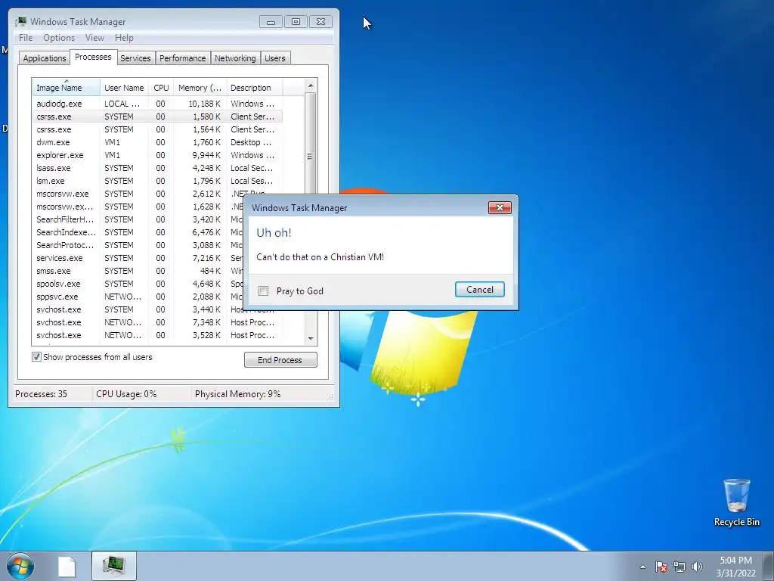Viewport: 774px width, 581px height.
Task: Click the process list scrollbar thumb
Action: click(311, 156)
